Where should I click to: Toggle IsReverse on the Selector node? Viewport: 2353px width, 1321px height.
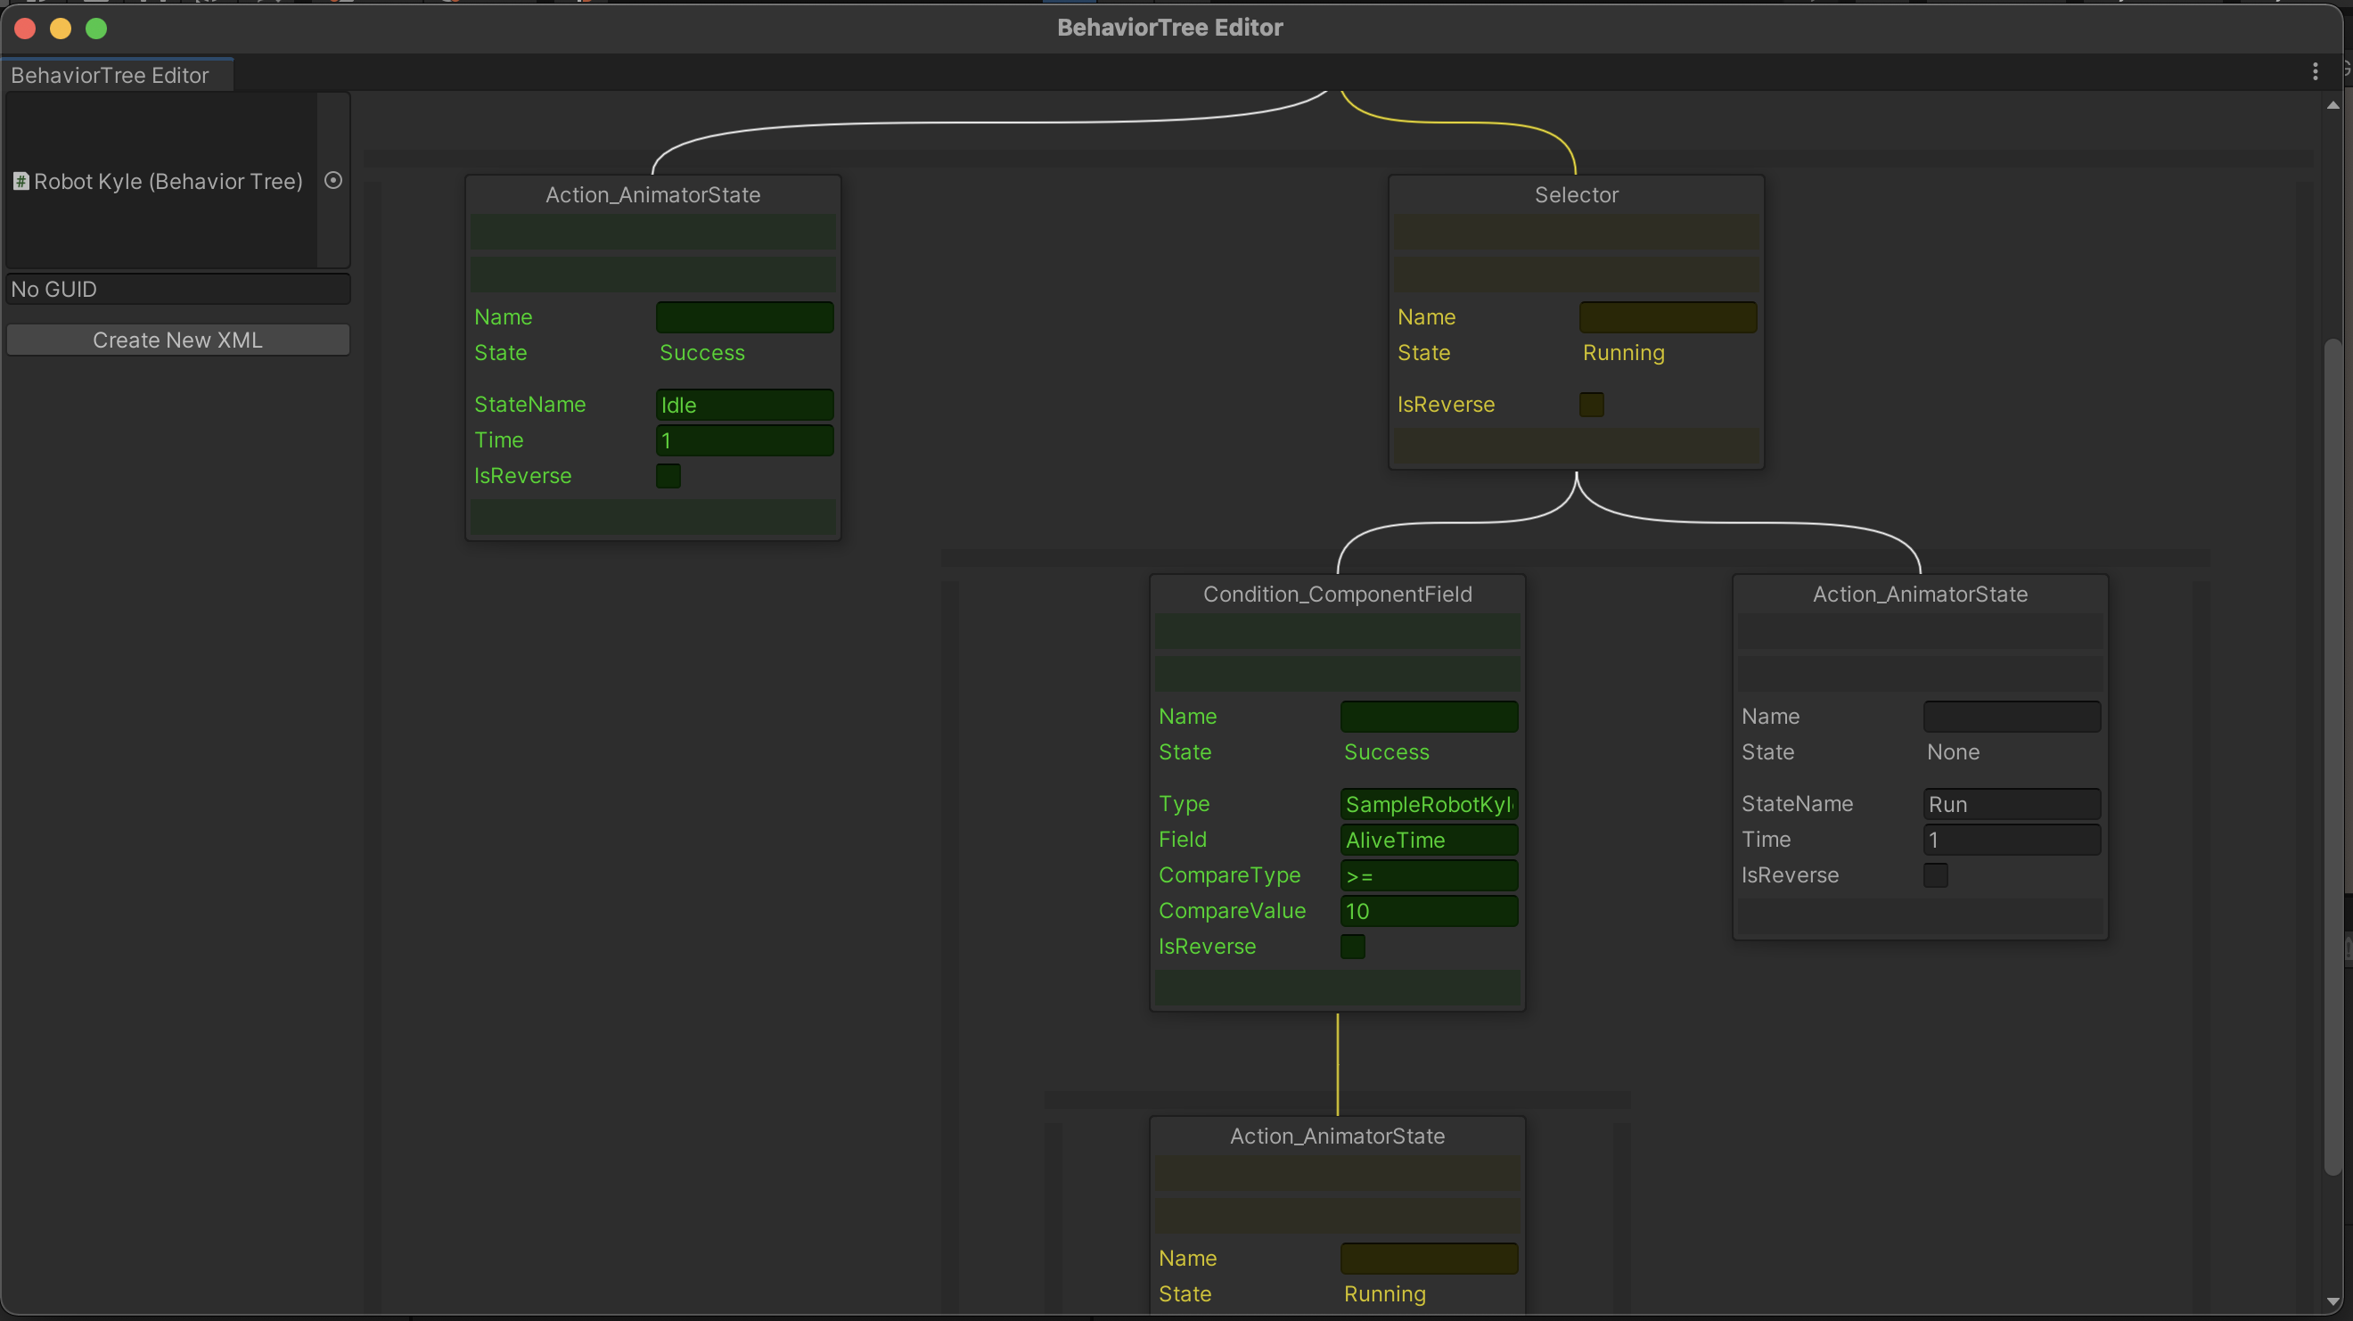(1591, 404)
